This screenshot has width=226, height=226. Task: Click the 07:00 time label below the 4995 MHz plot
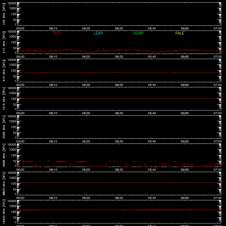pos(218,170)
